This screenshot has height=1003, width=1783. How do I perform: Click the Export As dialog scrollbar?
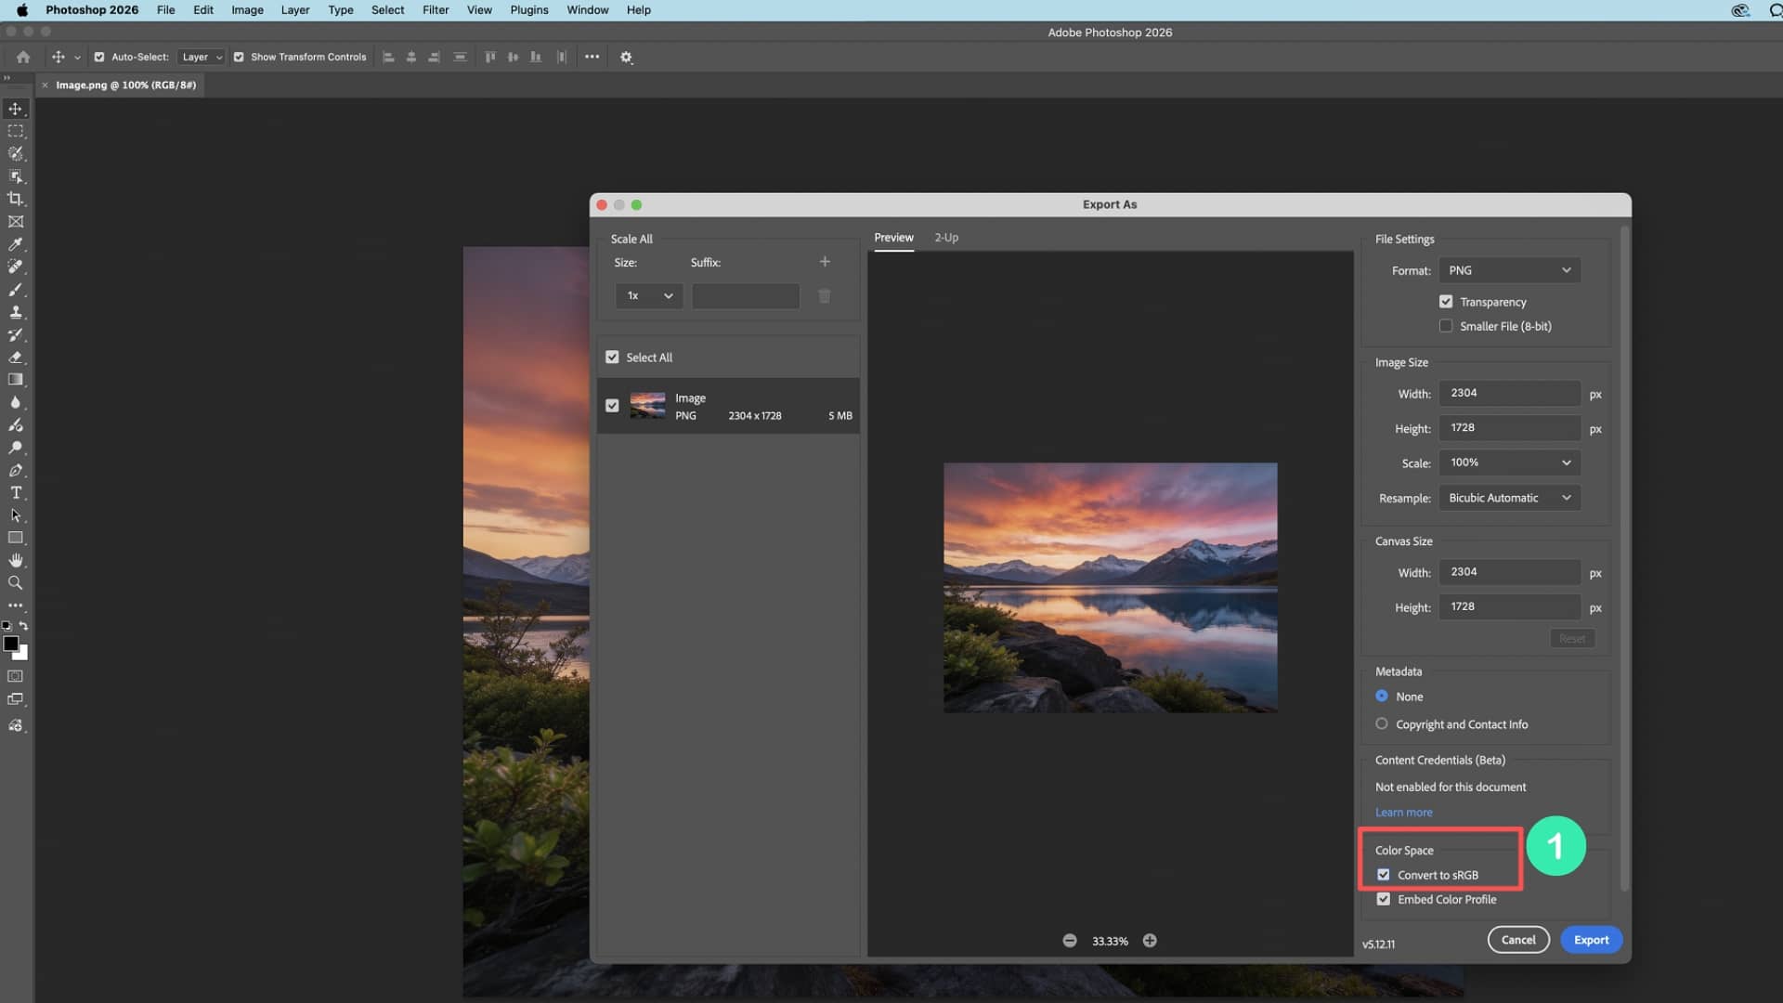pos(1624,557)
